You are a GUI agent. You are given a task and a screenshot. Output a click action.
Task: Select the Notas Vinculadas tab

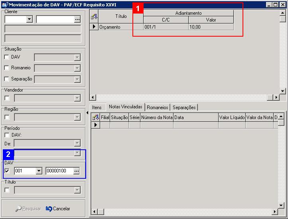(x=125, y=107)
